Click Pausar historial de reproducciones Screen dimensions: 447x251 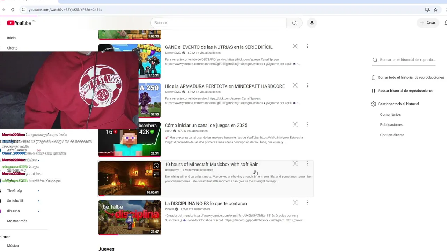click(x=406, y=91)
